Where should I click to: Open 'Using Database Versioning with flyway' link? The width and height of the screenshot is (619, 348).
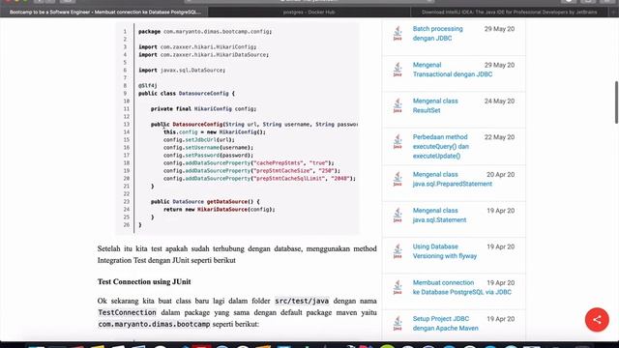(x=445, y=251)
